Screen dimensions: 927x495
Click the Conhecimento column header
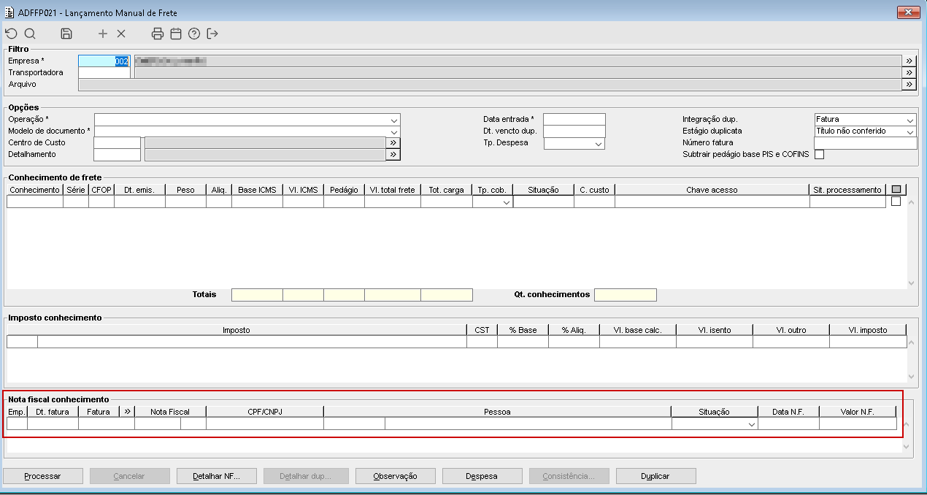[x=35, y=190]
